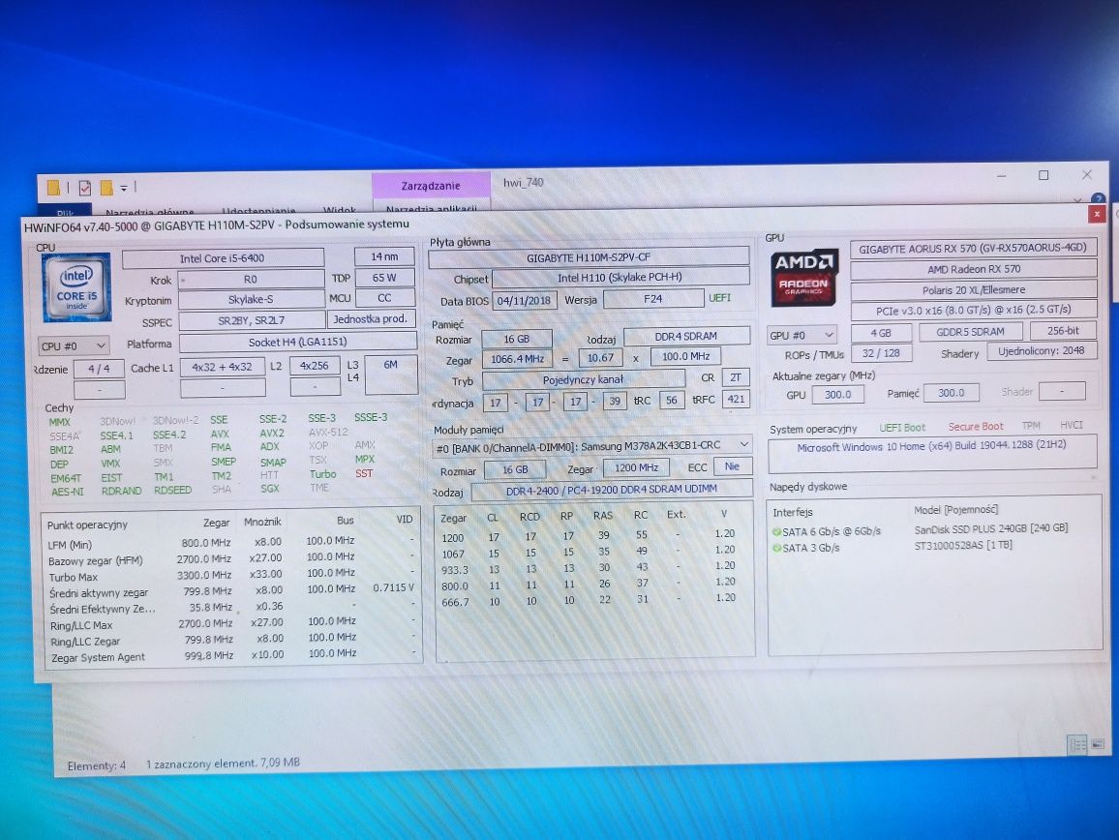Screen dimensions: 1119x840
Task: Click the 1066.4 MHz memory clock value
Action: [x=518, y=359]
